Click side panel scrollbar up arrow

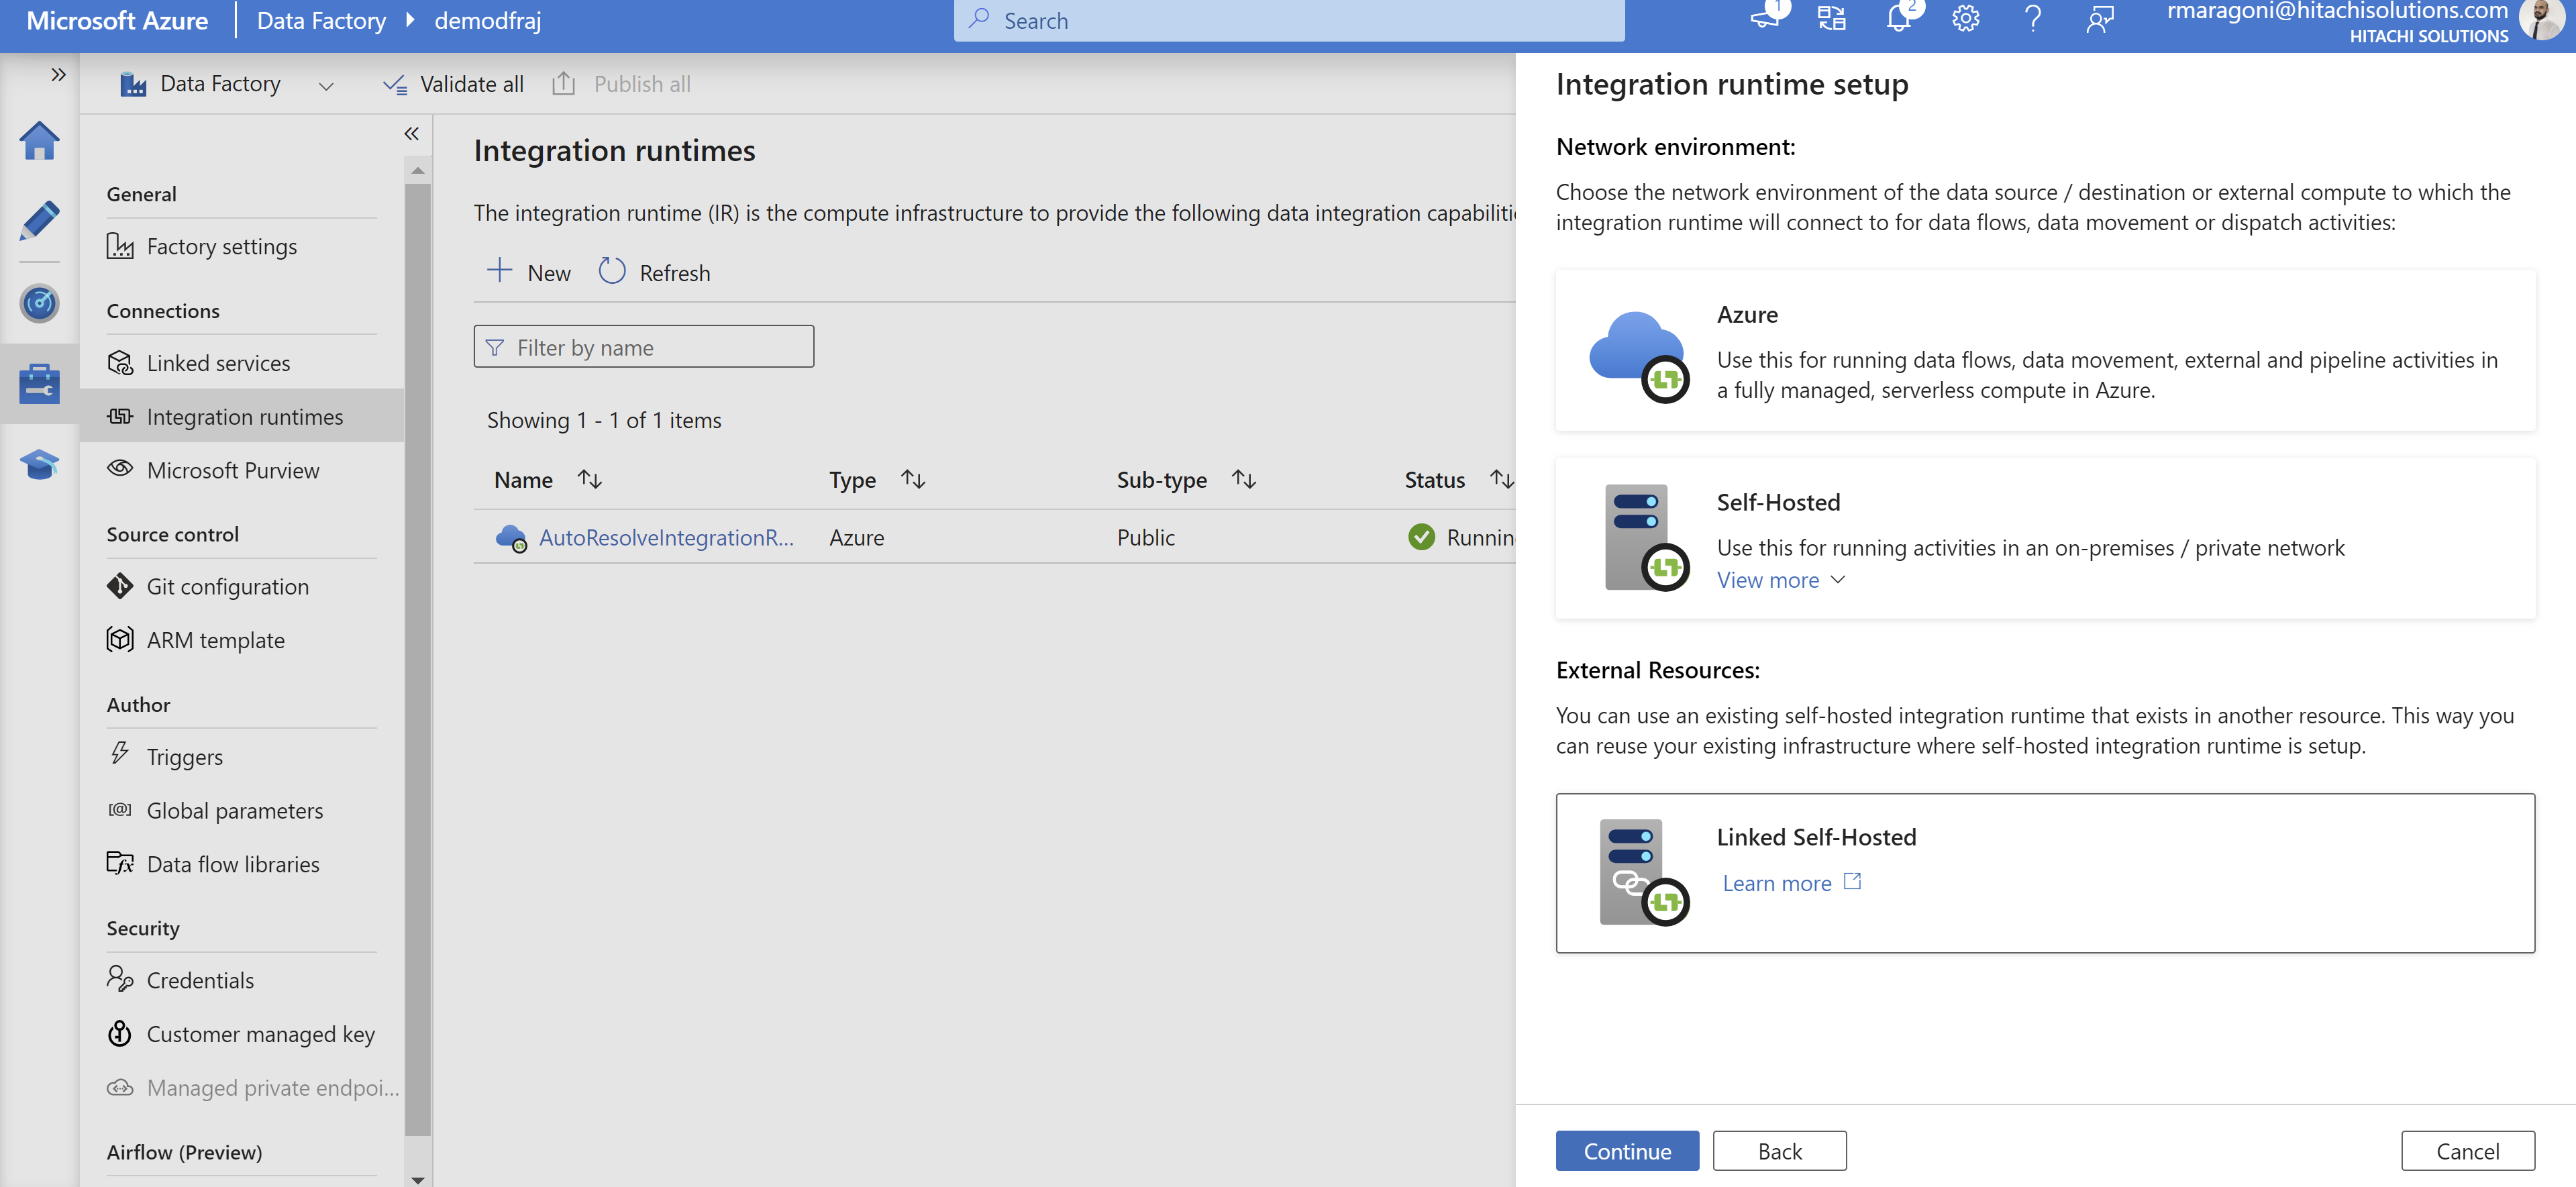417,171
